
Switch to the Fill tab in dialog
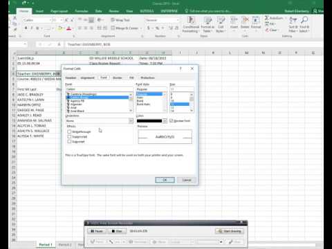click(131, 77)
